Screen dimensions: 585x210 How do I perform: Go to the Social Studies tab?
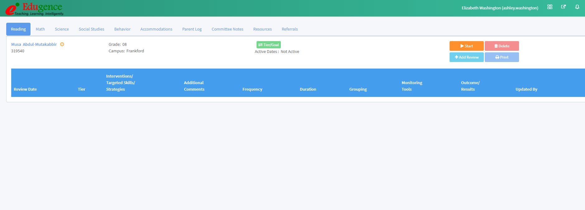coord(92,29)
